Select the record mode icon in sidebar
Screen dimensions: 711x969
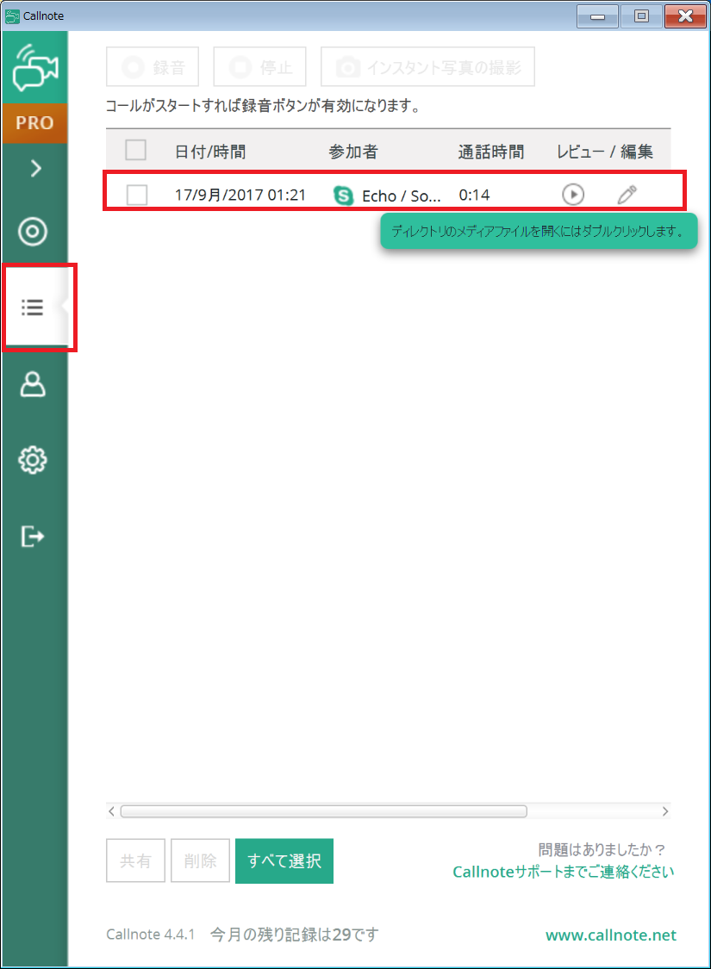32,231
